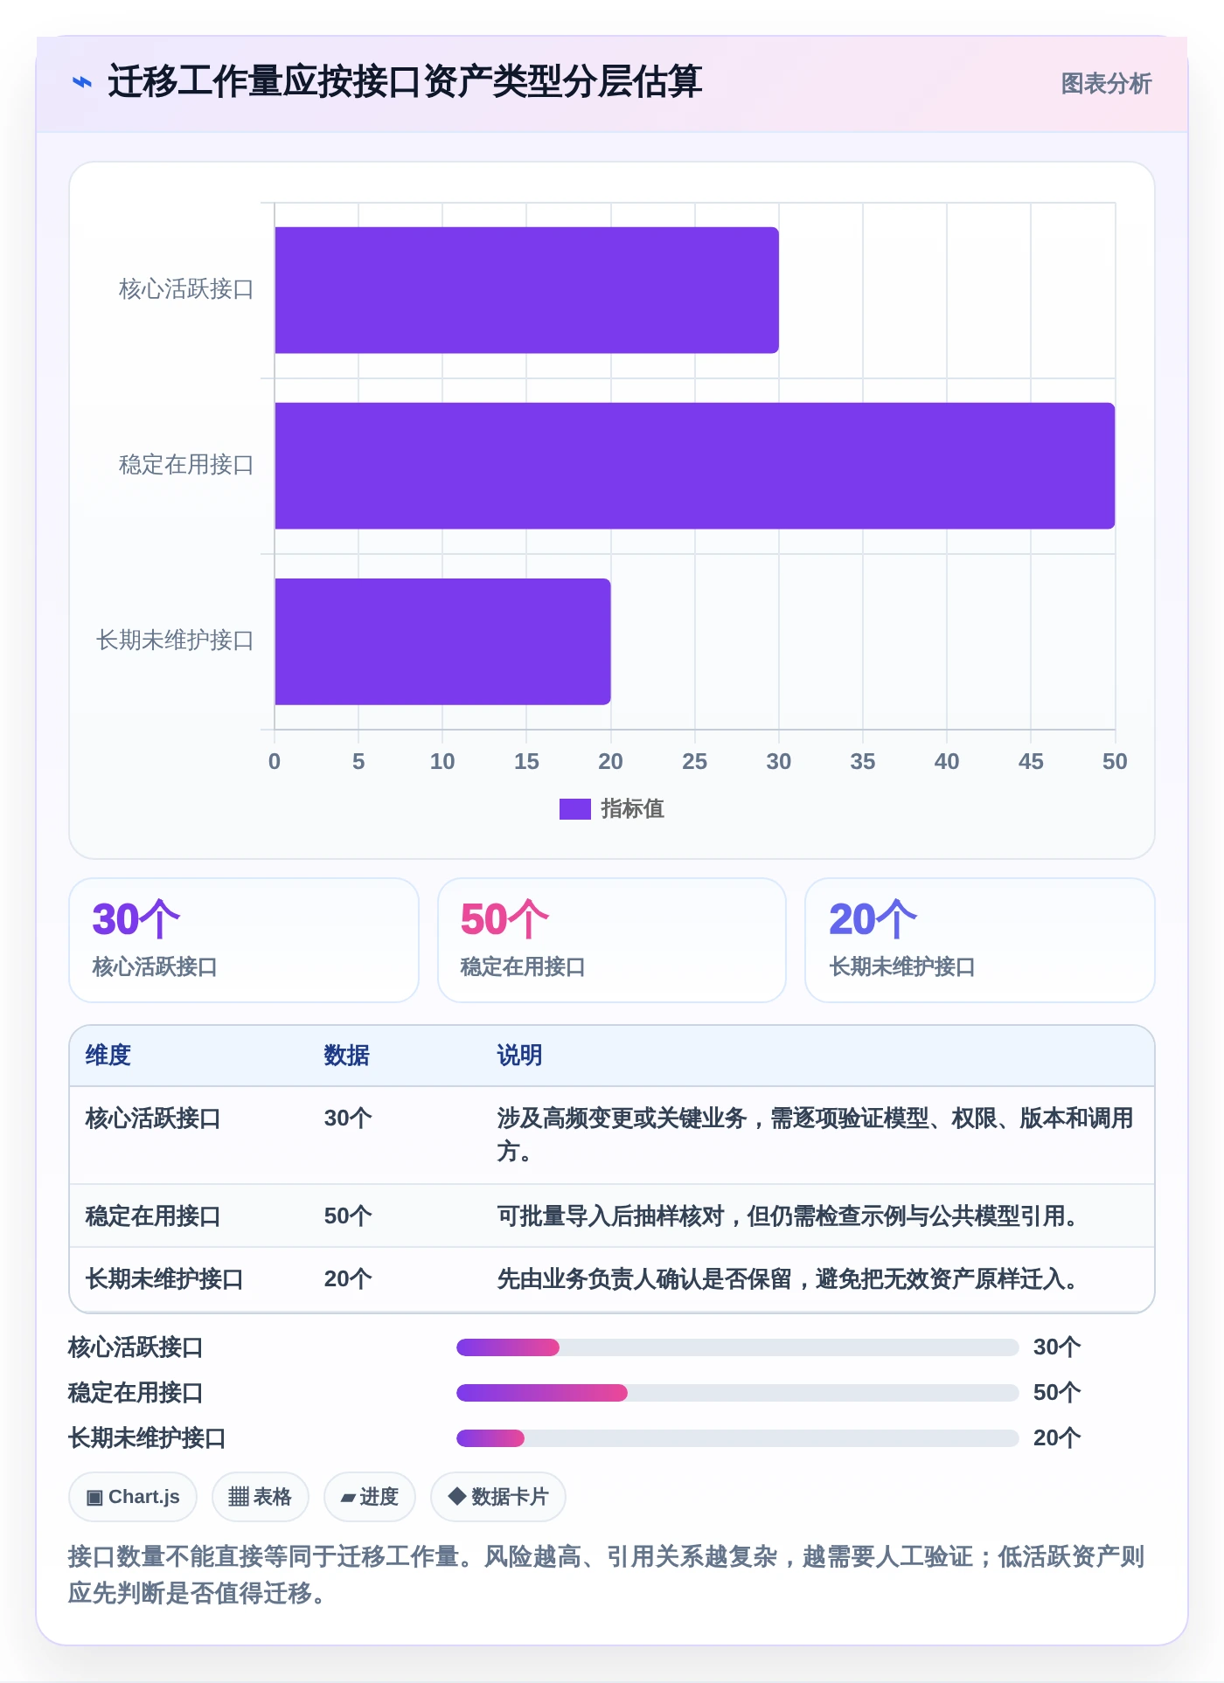Viewport: 1224px width, 1683px height.
Task: Click the 长期未维护接口 chart bar
Action: [x=442, y=641]
